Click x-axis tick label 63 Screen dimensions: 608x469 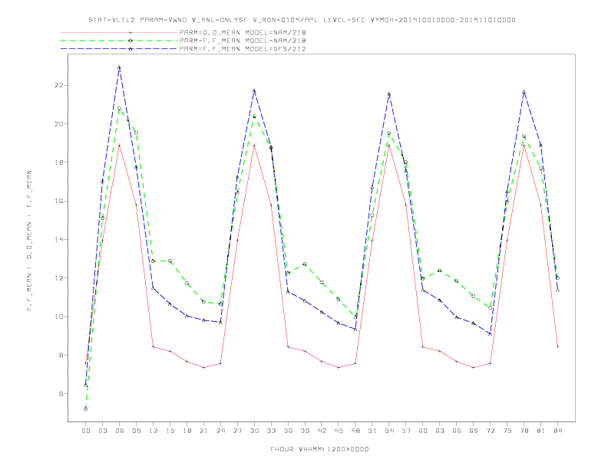[x=440, y=431]
